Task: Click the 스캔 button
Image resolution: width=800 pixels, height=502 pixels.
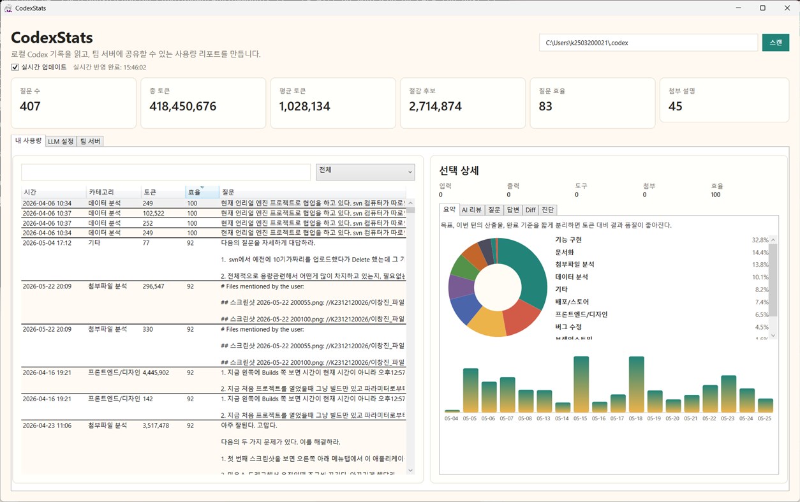Action: [776, 43]
